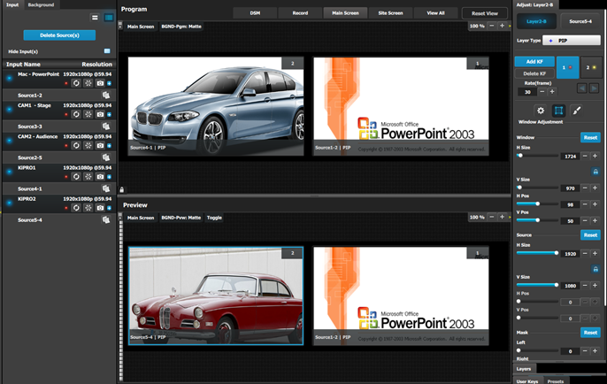
Task: Click copy icon on Source1-2 row
Action: pos(105,96)
